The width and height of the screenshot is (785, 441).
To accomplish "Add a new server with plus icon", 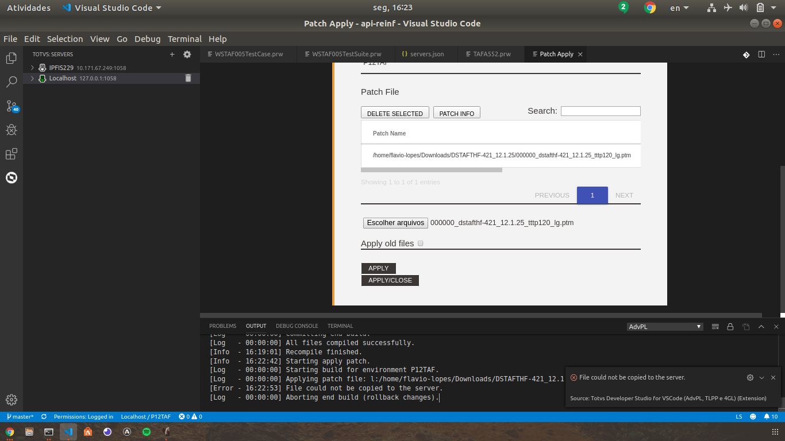I will coord(172,55).
